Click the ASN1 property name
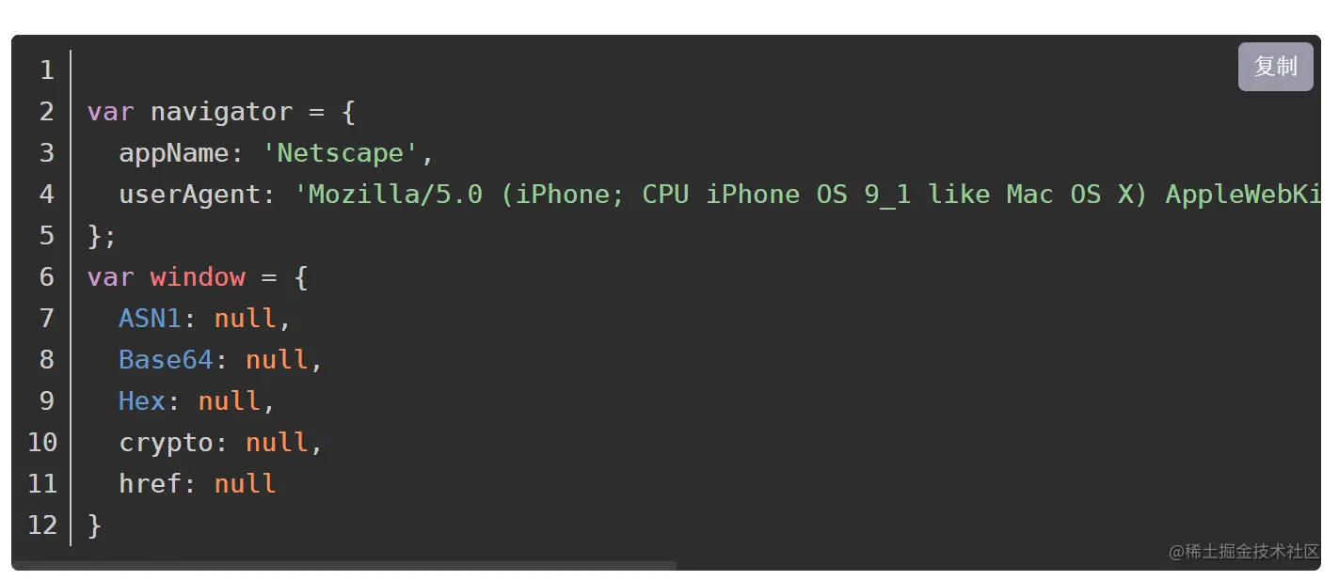Viewport: 1339px width, 580px height. coord(150,319)
